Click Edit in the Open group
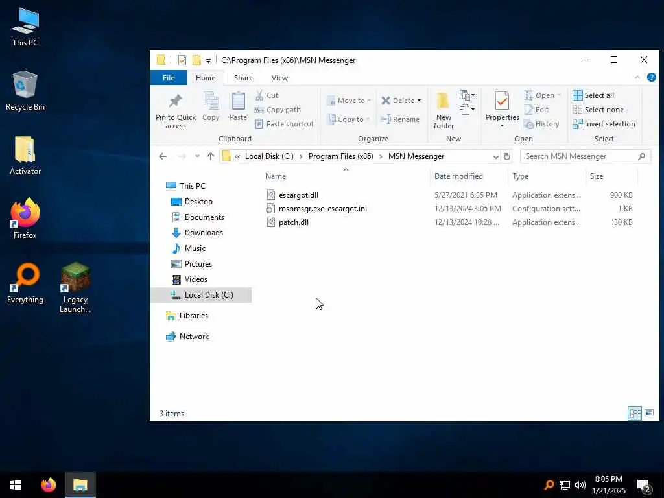This screenshot has width=664, height=498. (x=536, y=110)
